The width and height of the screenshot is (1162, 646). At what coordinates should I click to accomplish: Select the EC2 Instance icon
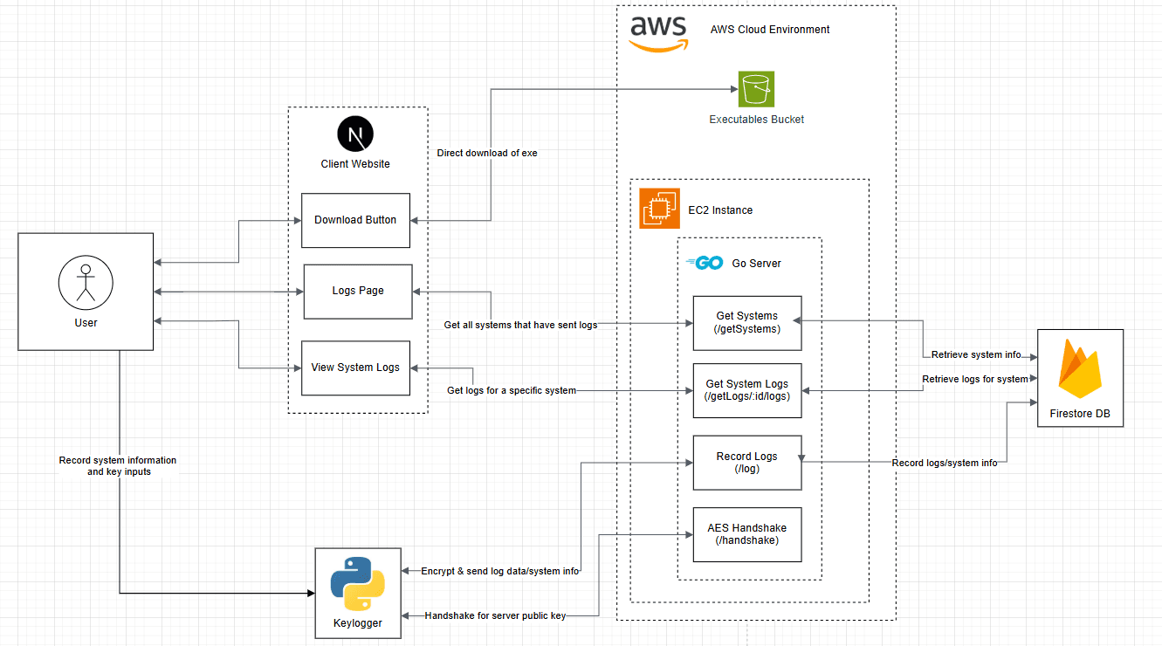point(659,209)
